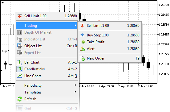Click the 1.28085 price scale label
170x112 pixels.
164,74
